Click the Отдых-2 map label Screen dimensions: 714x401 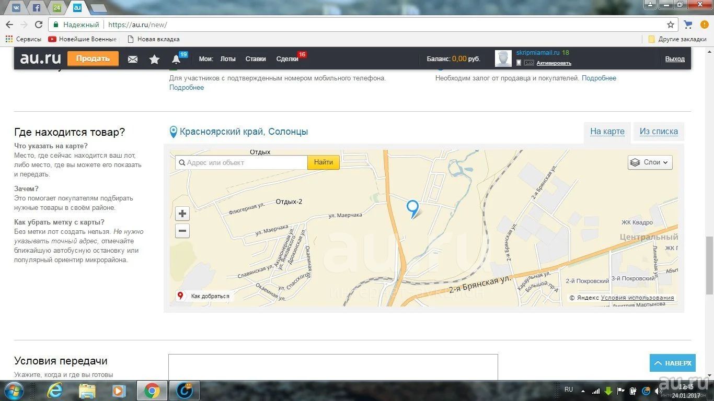(x=289, y=202)
